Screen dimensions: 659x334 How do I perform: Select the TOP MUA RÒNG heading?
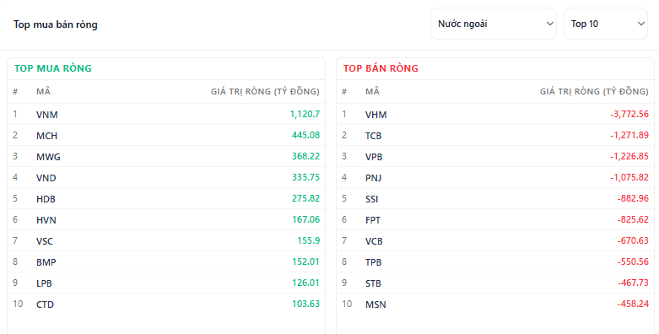[x=53, y=68]
